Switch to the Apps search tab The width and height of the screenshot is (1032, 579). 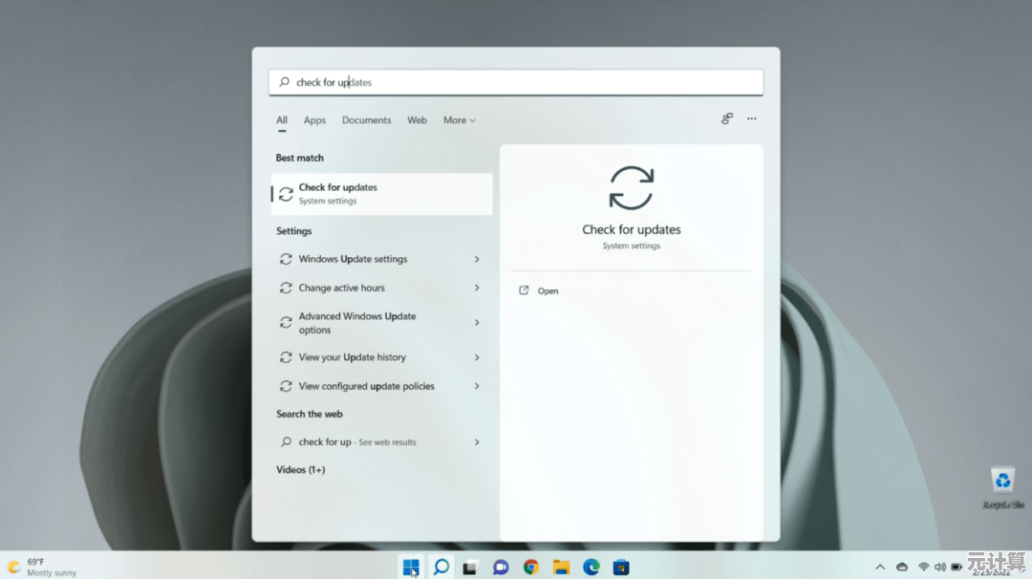(x=314, y=119)
